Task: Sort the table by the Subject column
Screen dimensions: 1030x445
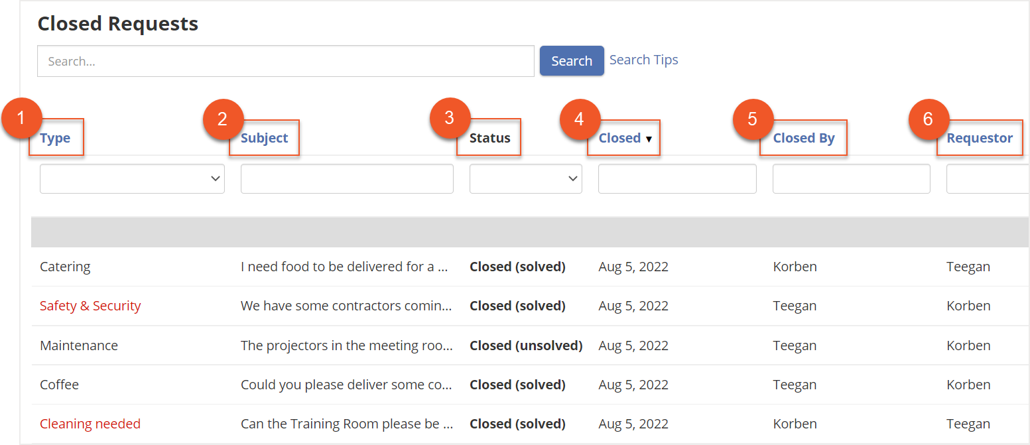Action: click(x=264, y=138)
